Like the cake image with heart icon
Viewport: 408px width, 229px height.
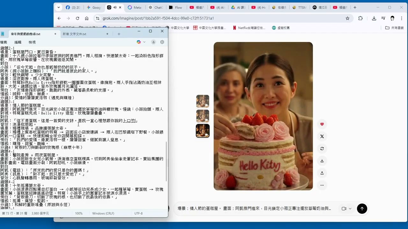coord(322,124)
